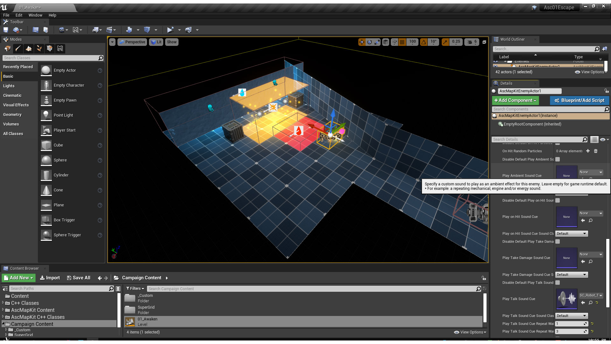Select the Landscape mode icon
The image size is (611, 344).
tap(29, 48)
